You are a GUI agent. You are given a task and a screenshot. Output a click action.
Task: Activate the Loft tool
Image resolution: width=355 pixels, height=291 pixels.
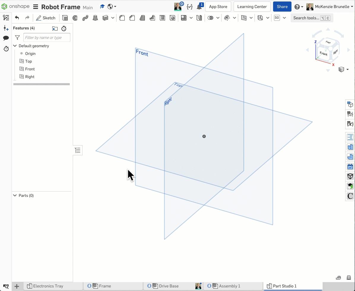[x=95, y=18]
